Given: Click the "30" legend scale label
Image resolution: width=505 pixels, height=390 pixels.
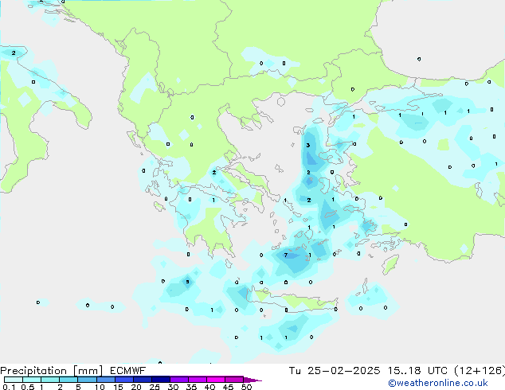Looking at the screenshot, I should tap(173, 387).
